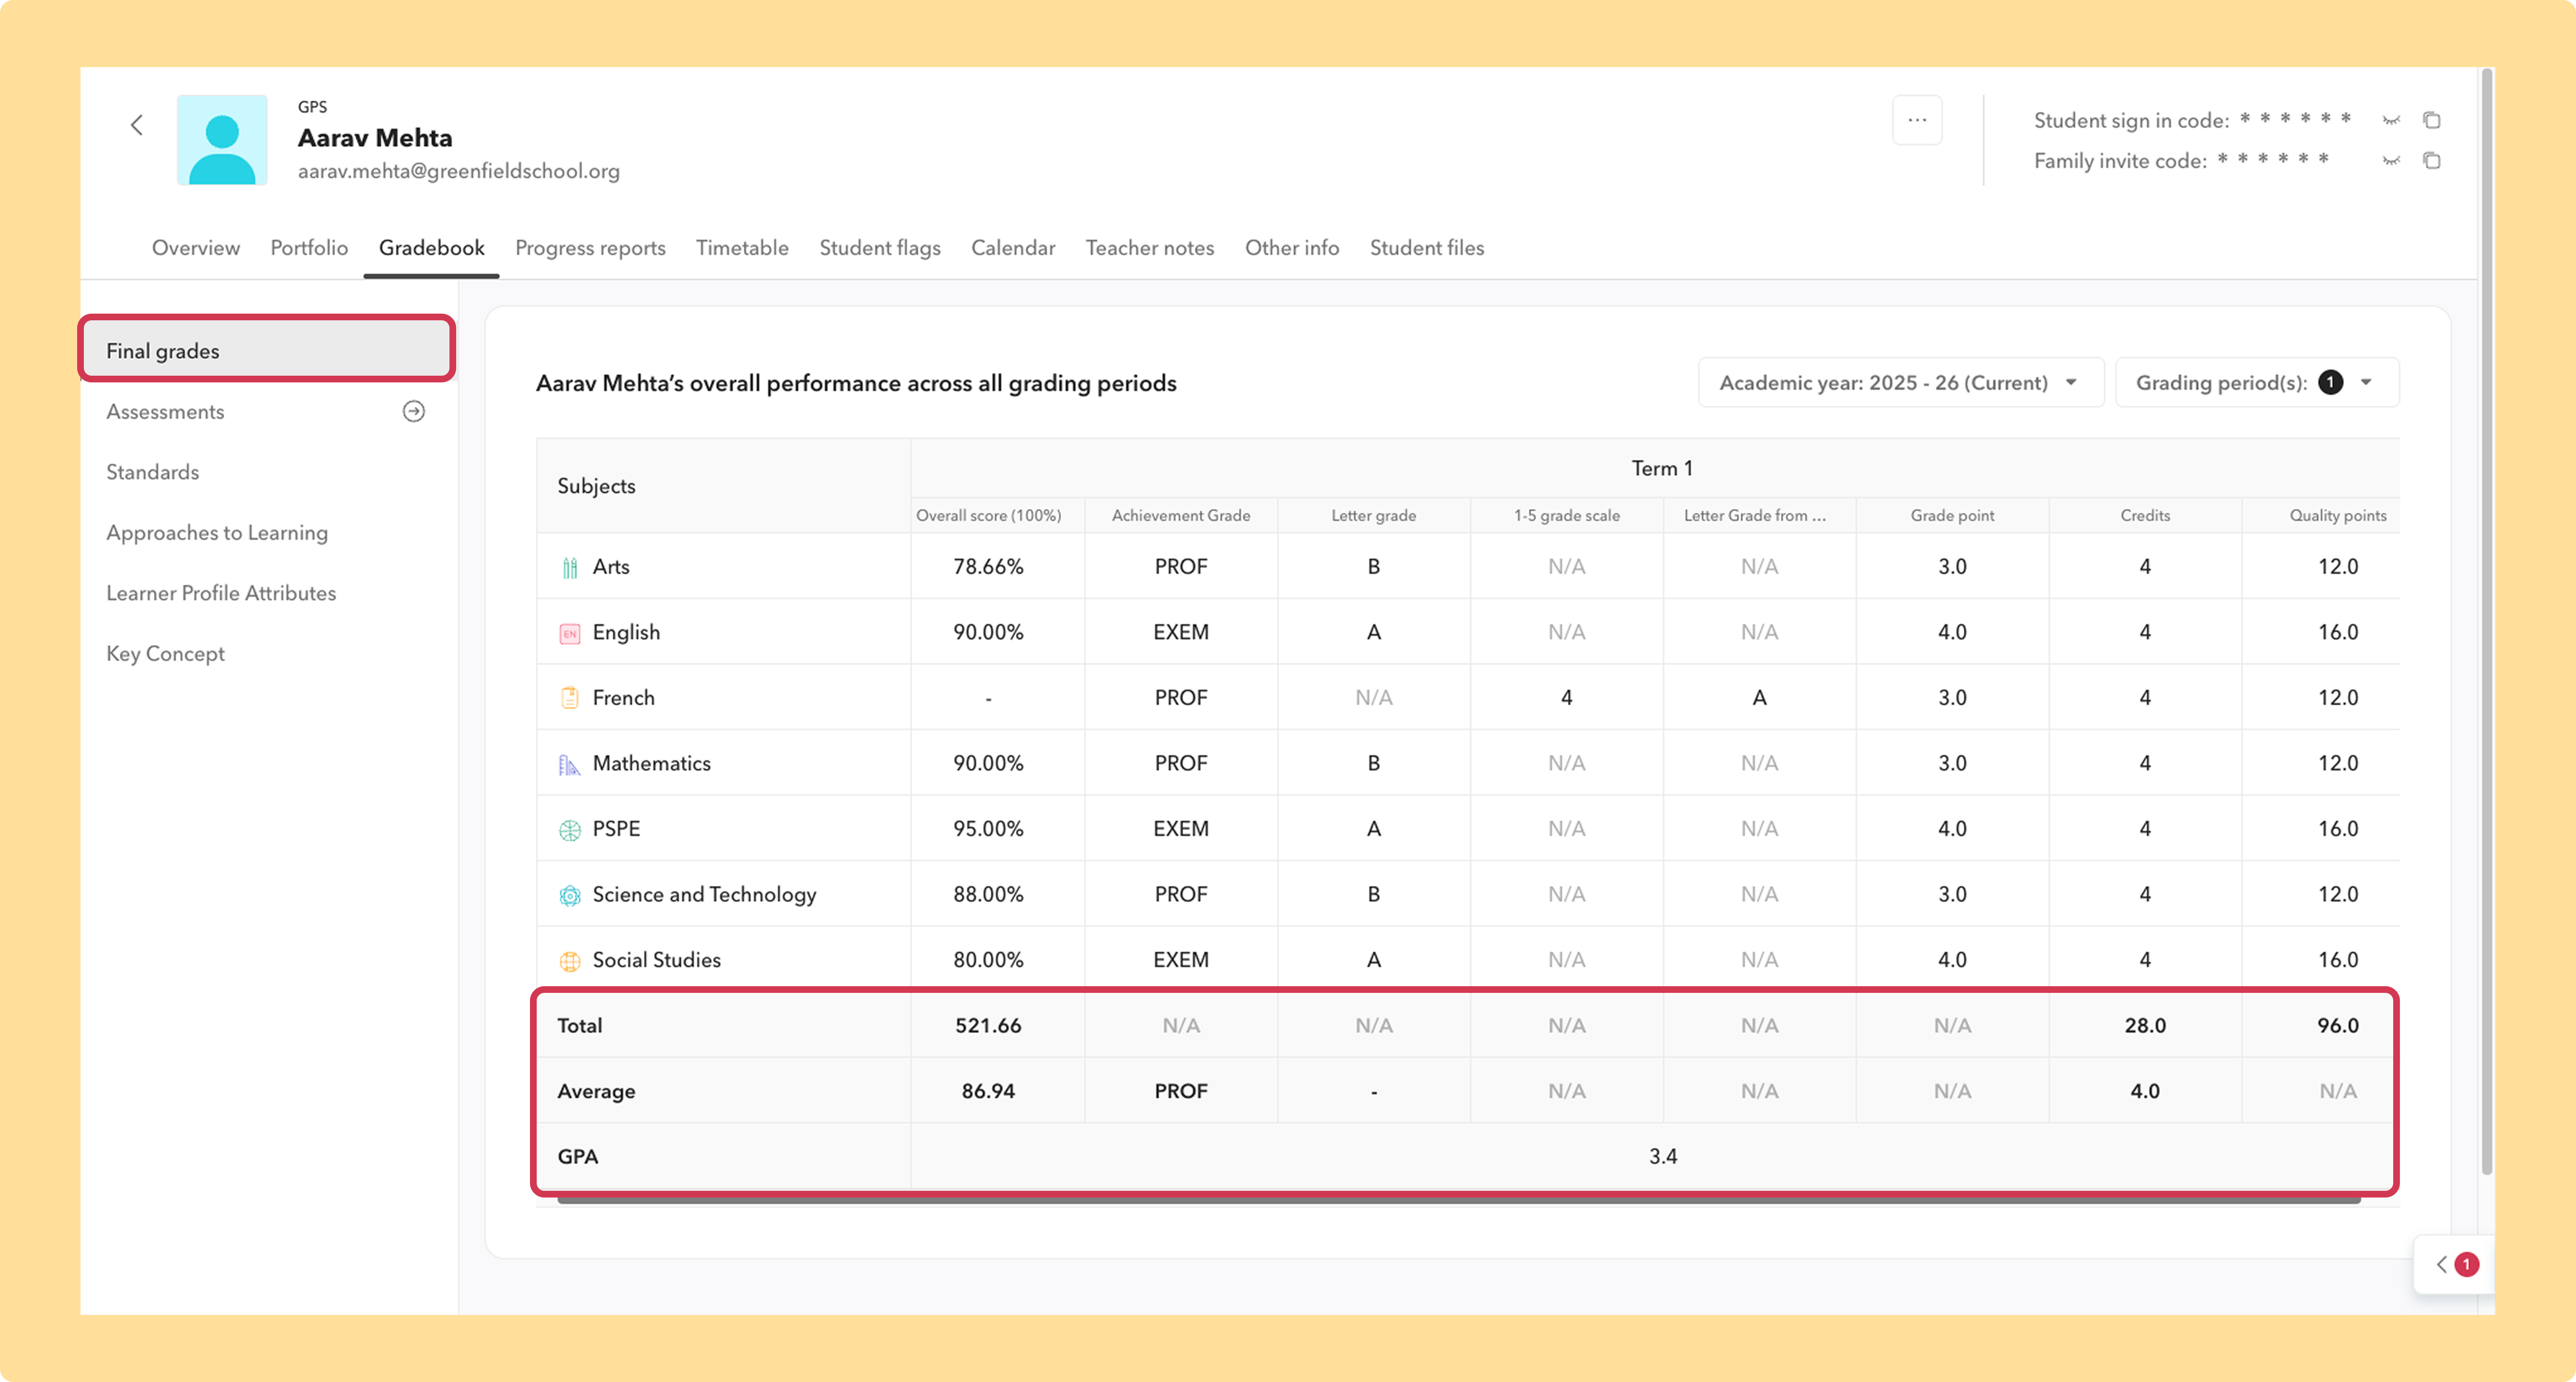
Task: Switch to Teacher notes tab
Action: pyautogui.click(x=1150, y=248)
